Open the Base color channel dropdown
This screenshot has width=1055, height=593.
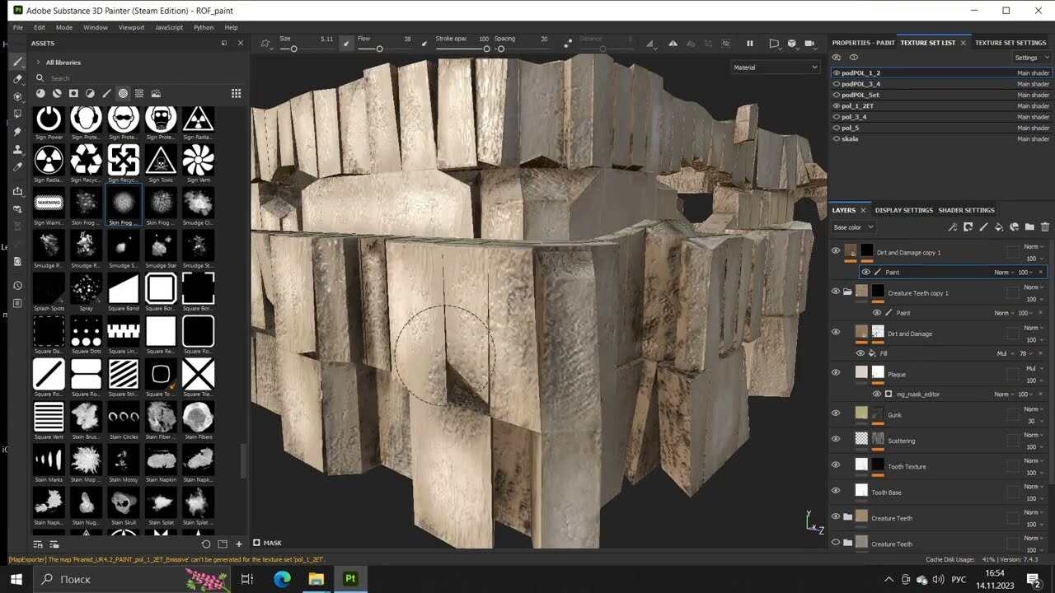click(x=852, y=226)
